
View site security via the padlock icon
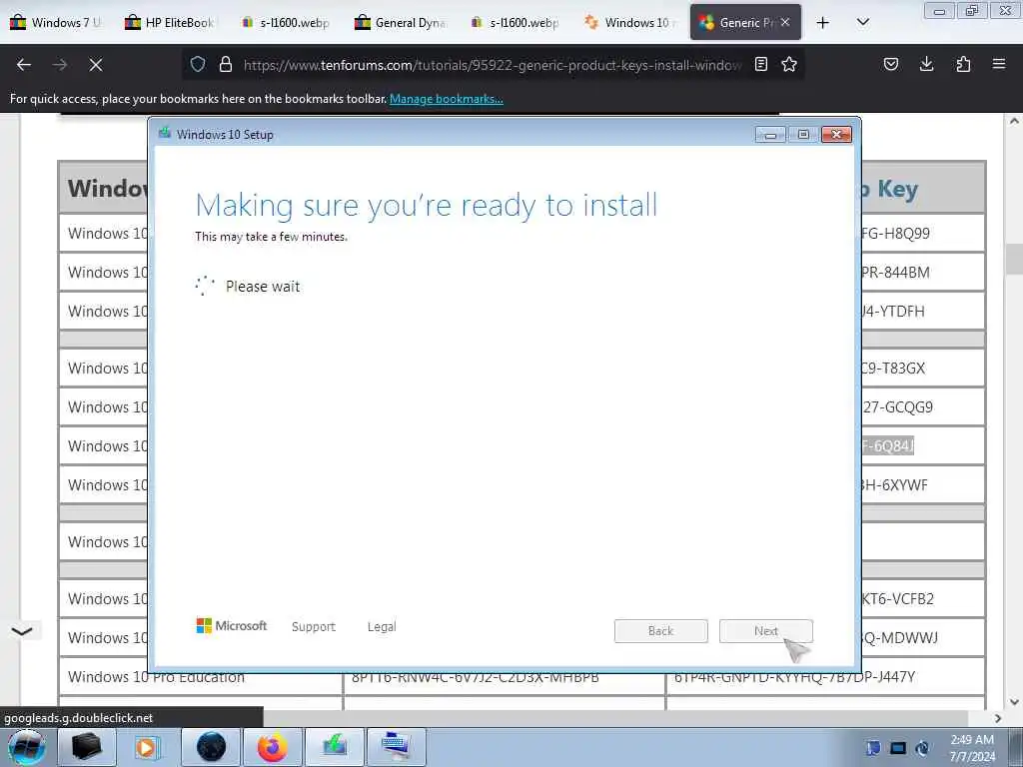[x=226, y=64]
